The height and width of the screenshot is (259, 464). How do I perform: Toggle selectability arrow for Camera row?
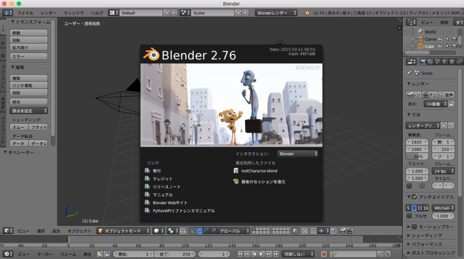pyautogui.click(x=447, y=39)
